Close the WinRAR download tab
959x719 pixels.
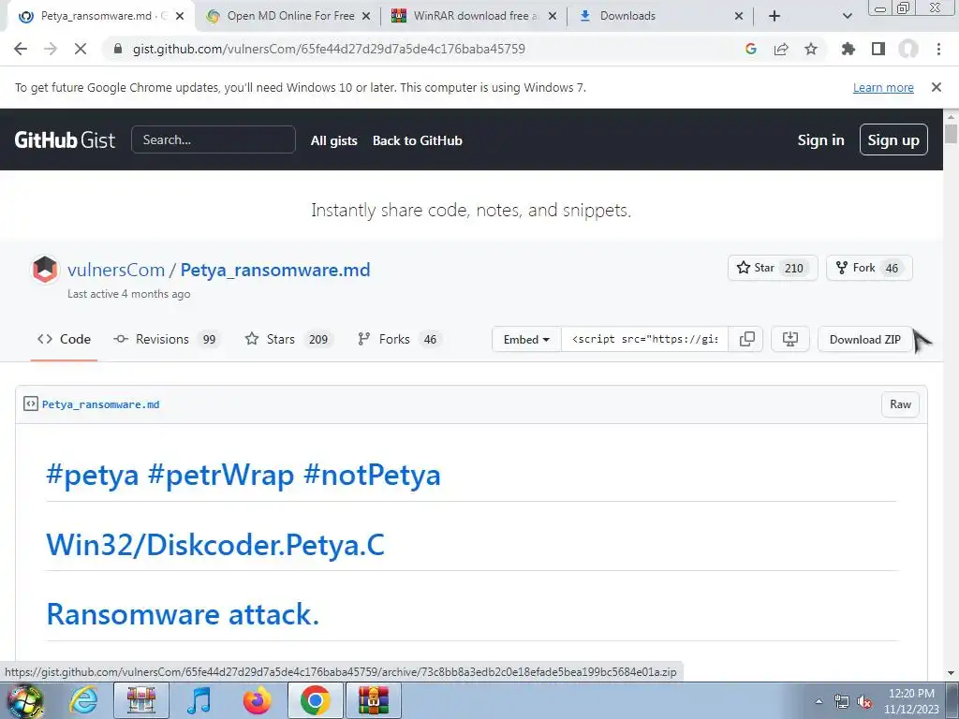(x=553, y=16)
